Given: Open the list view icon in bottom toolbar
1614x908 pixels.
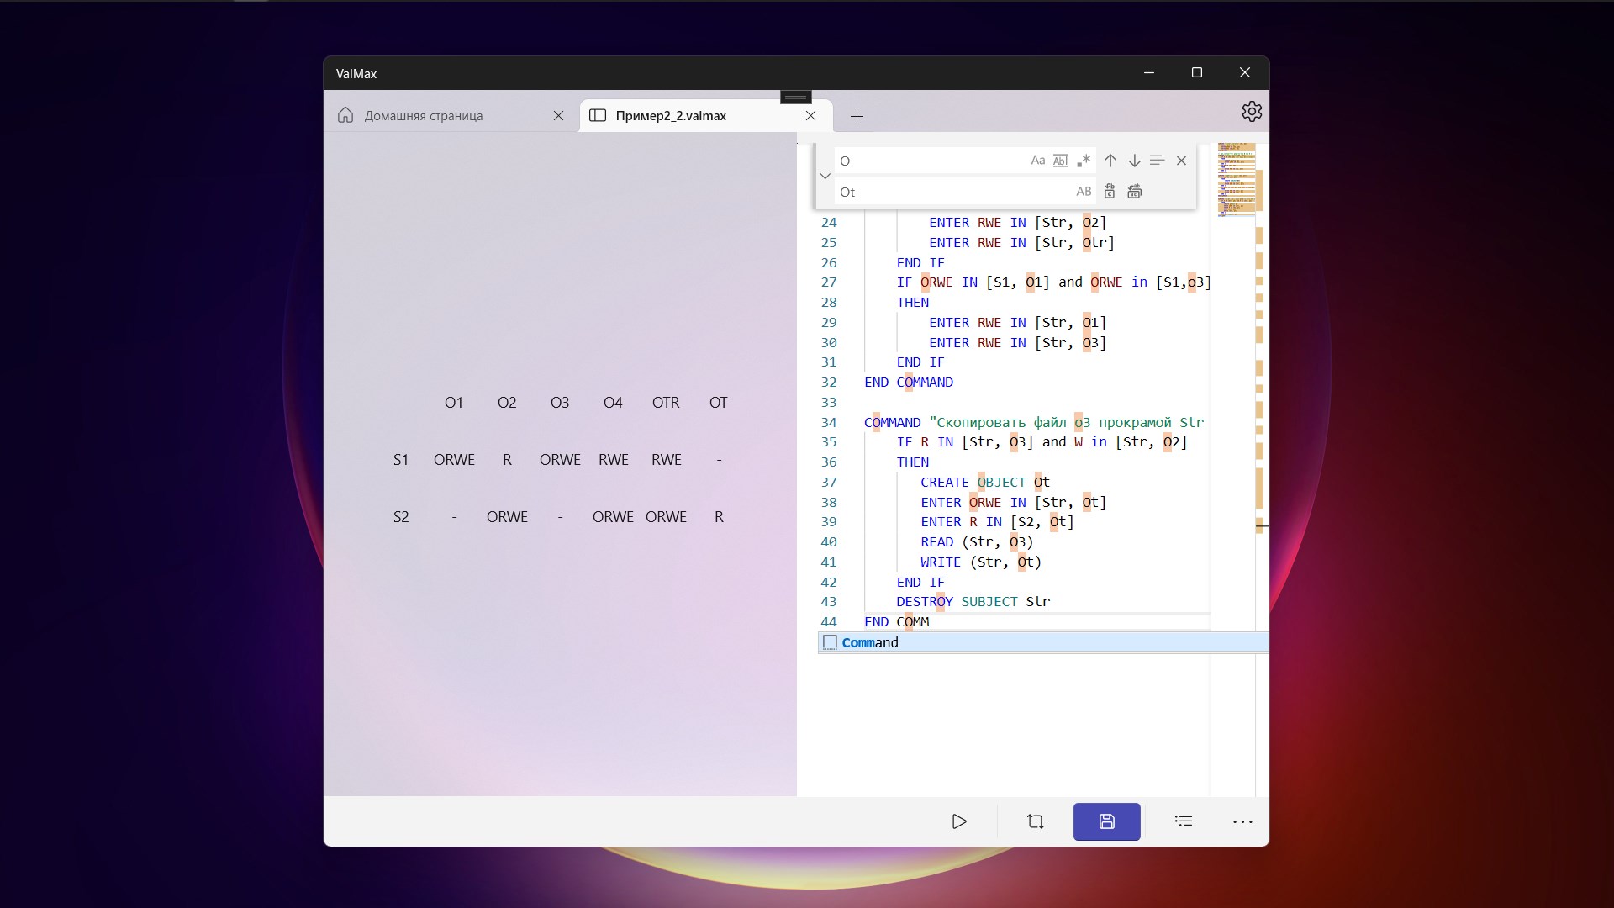Looking at the screenshot, I should pyautogui.click(x=1184, y=821).
